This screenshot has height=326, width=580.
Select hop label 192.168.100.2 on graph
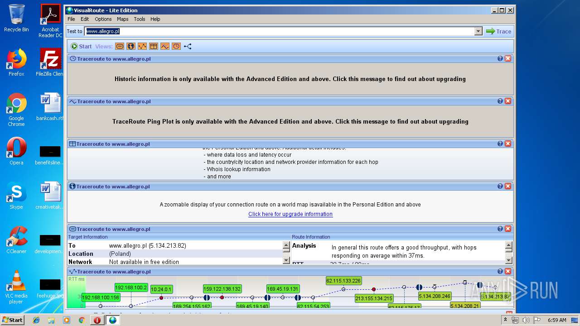(131, 288)
